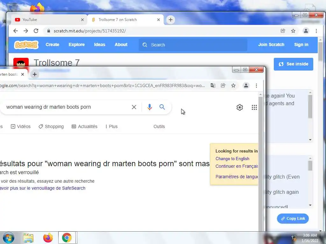Screen dimensions: 326x244
Task: Click the instructions box scrollbar thumb
Action: 310,106
